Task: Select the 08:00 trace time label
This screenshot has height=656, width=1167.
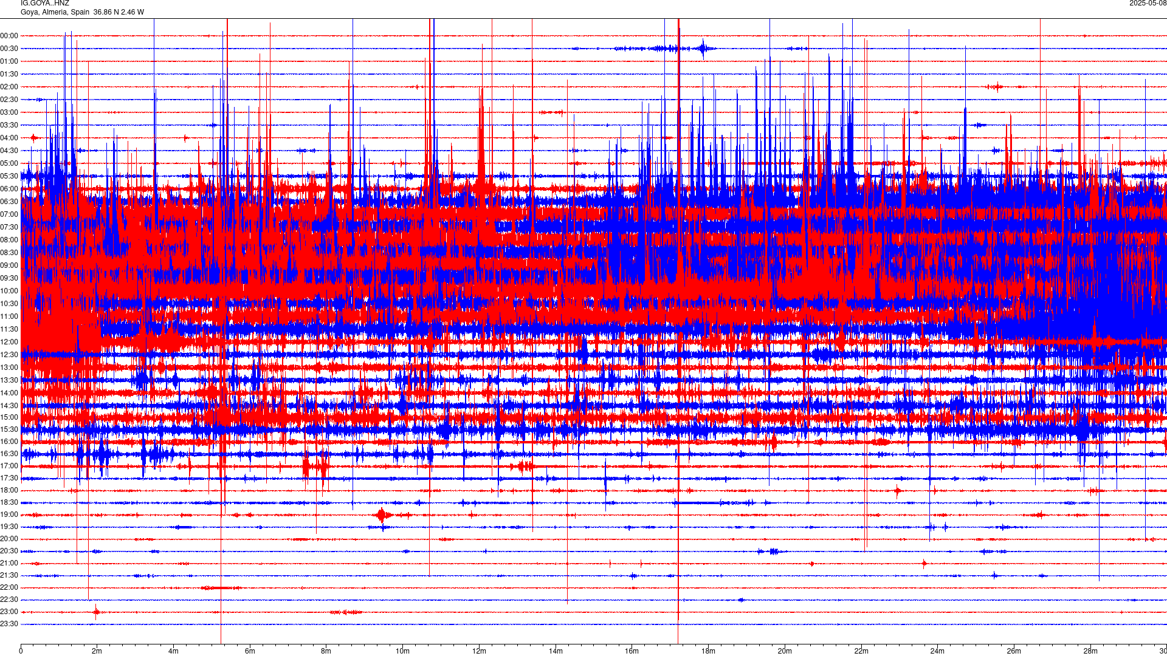Action: 9,240
